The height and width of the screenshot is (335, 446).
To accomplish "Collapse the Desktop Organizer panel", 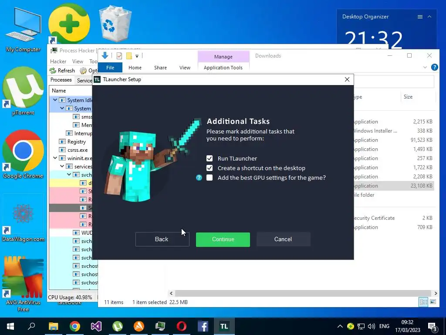I will [429, 17].
